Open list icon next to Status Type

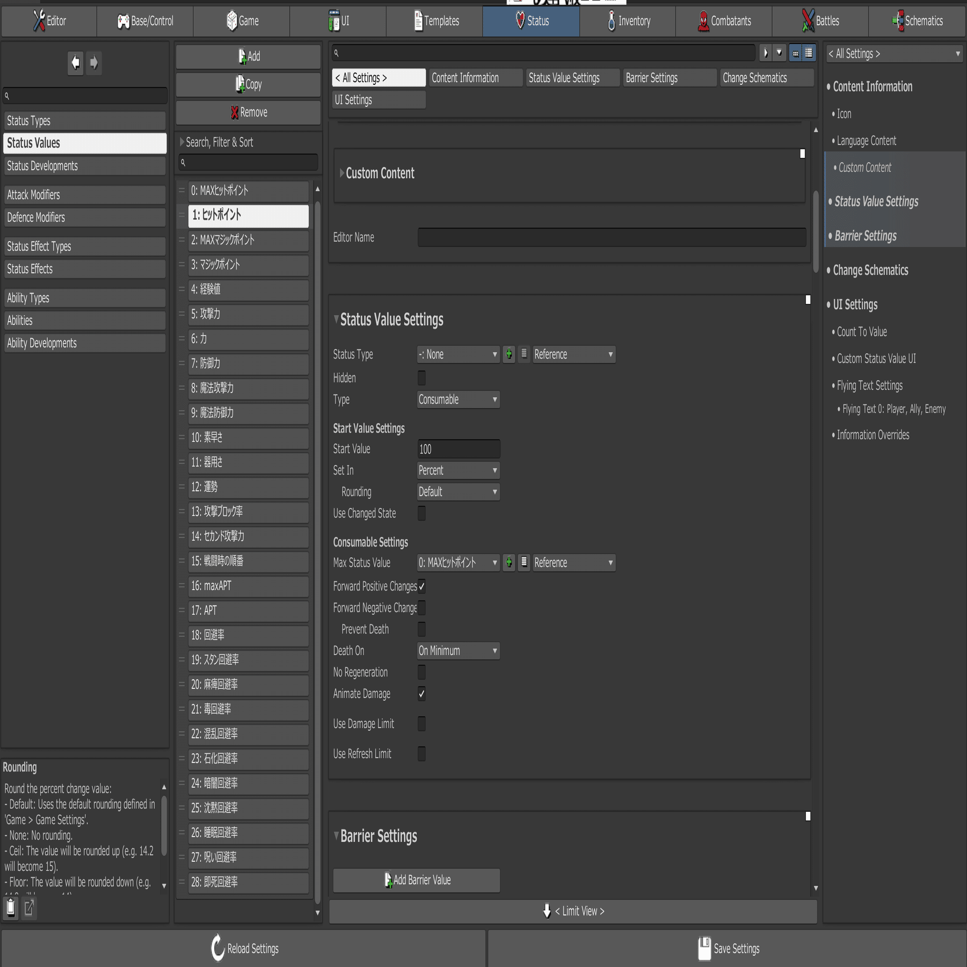pos(524,354)
